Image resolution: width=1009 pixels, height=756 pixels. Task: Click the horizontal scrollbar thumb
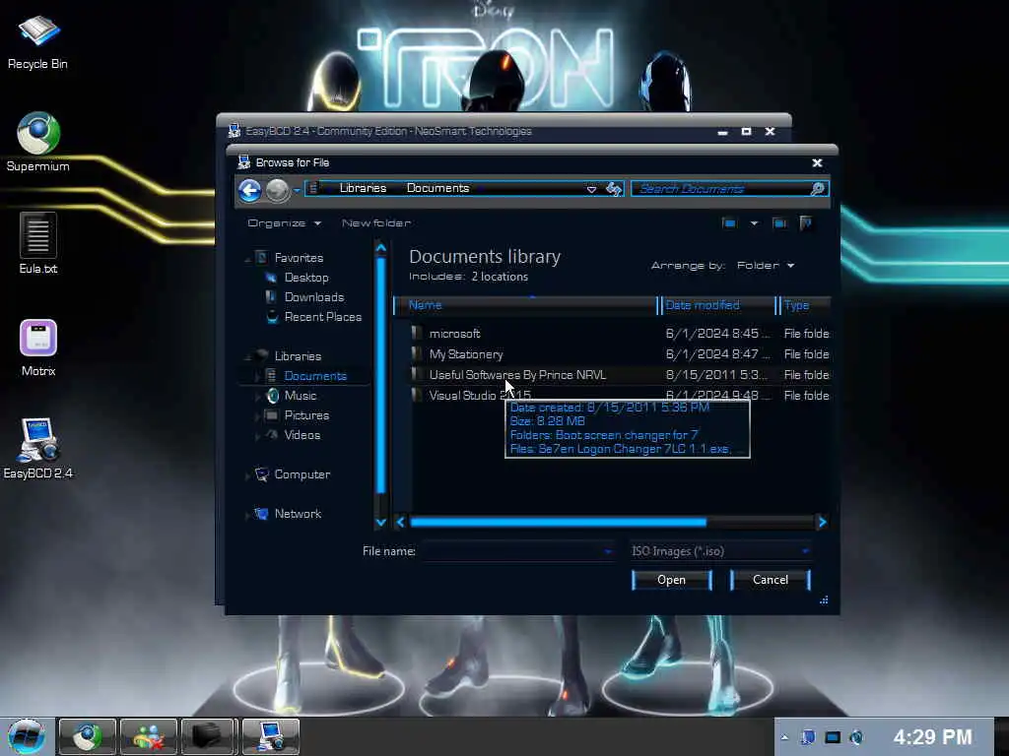[x=558, y=522]
